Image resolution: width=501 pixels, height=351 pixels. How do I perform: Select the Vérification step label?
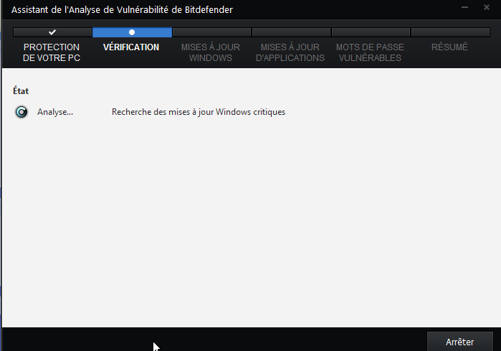[131, 47]
